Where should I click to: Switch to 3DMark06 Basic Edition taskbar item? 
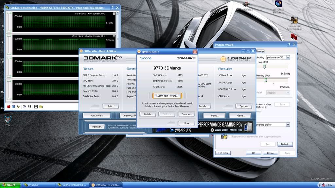(106, 185)
